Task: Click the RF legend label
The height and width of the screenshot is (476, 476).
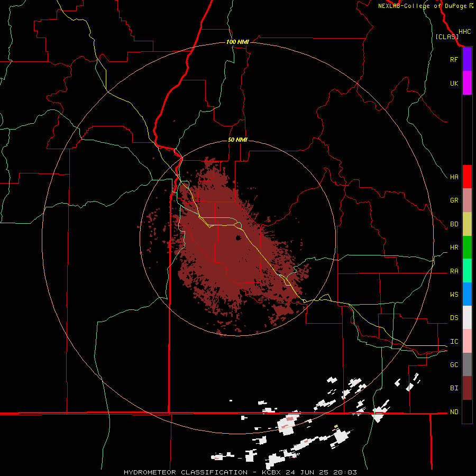Action: click(454, 59)
